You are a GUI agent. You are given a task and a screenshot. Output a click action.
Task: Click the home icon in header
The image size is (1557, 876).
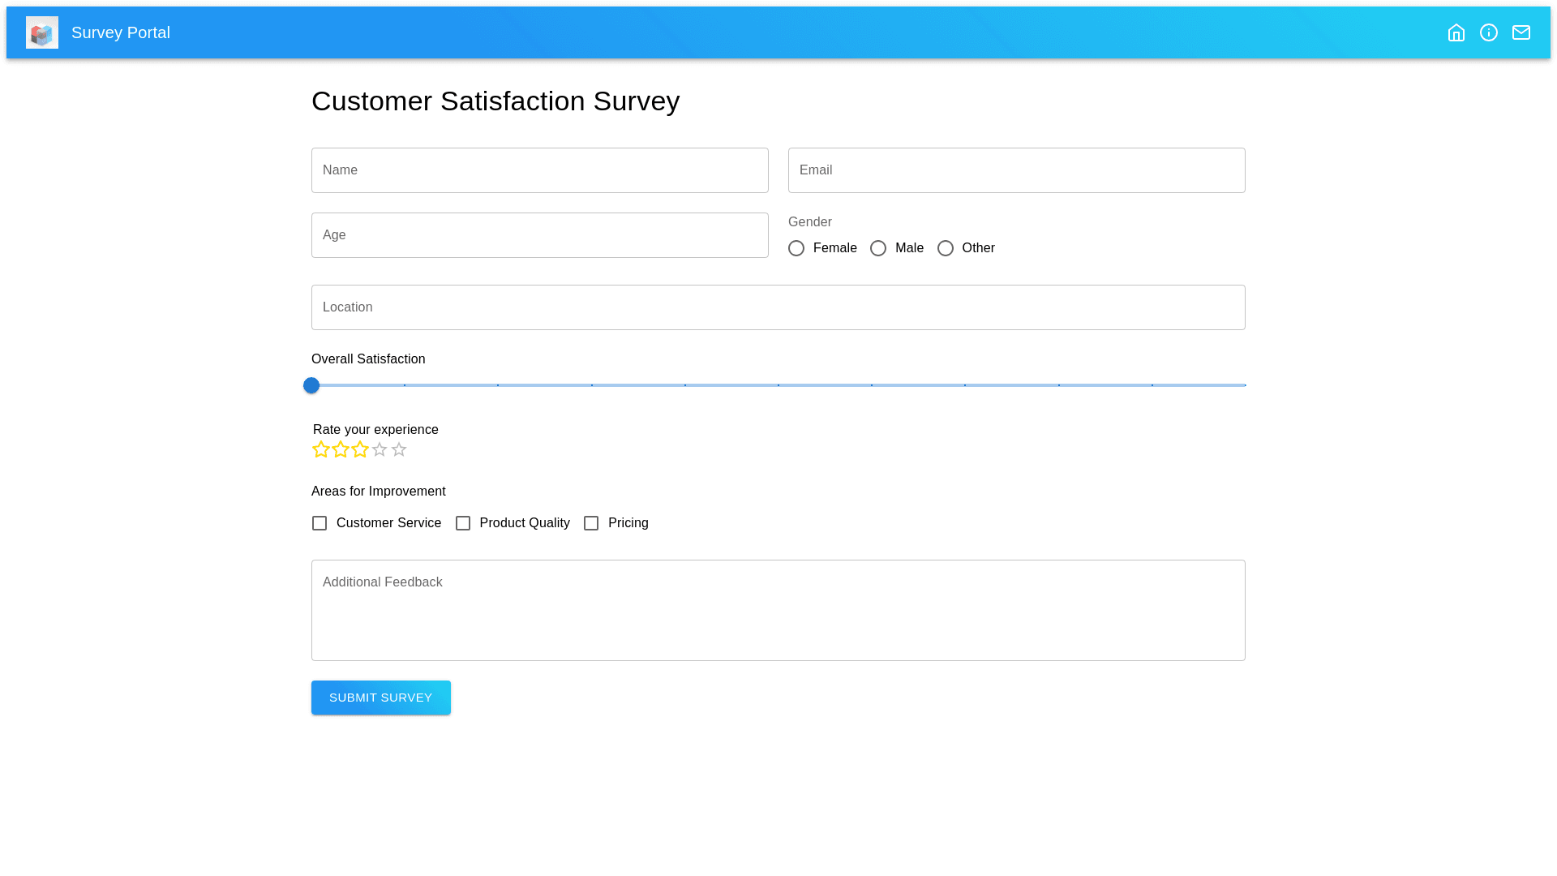(1456, 32)
